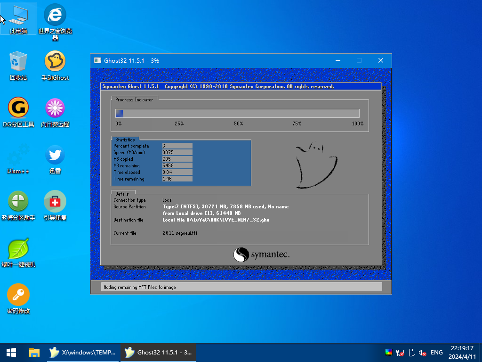This screenshot has height=362, width=482.
Task: Select the Dism++ gear icon
Action: pyautogui.click(x=18, y=159)
